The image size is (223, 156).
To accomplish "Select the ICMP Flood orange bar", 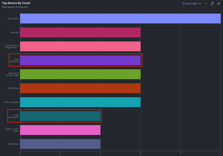I will coord(80,88).
